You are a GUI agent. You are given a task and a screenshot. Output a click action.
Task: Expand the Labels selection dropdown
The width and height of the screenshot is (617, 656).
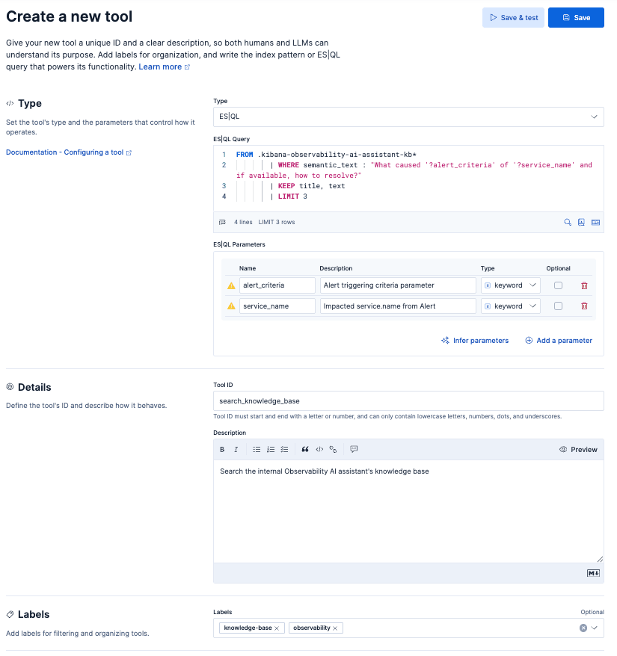tap(593, 628)
